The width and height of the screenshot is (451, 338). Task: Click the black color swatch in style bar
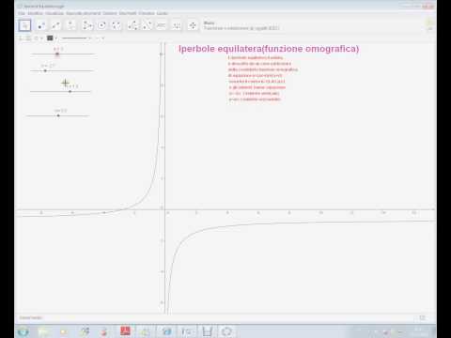point(50,38)
